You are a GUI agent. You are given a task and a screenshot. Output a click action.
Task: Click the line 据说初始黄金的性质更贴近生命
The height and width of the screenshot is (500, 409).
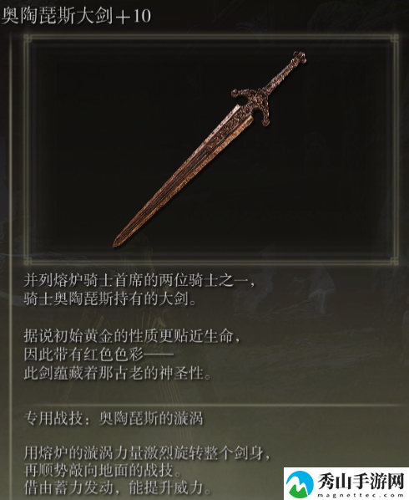[133, 336]
